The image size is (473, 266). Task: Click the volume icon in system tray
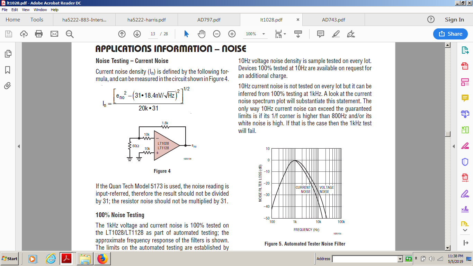pyautogui.click(x=431, y=259)
